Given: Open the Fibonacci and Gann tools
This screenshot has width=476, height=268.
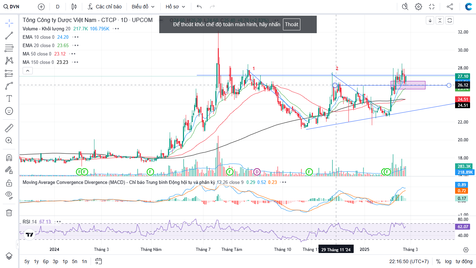Looking at the screenshot, I should coord(9,48).
